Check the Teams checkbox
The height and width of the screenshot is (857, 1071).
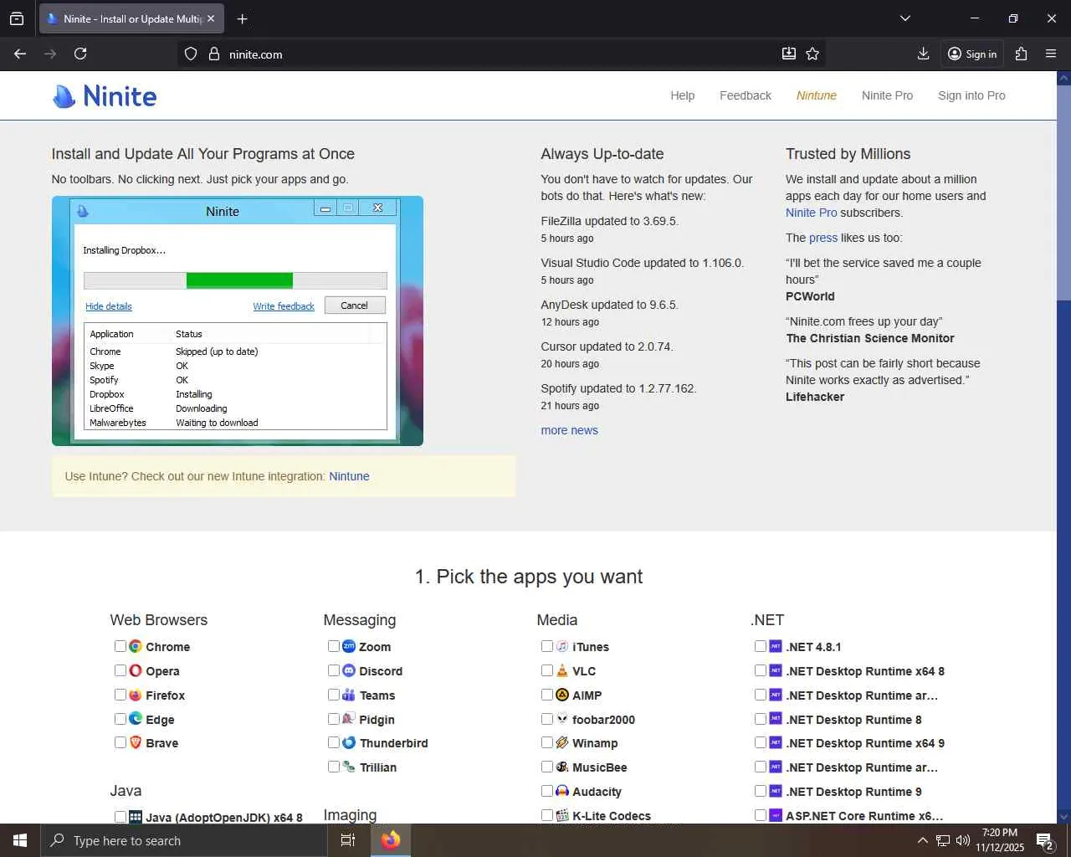pos(334,695)
